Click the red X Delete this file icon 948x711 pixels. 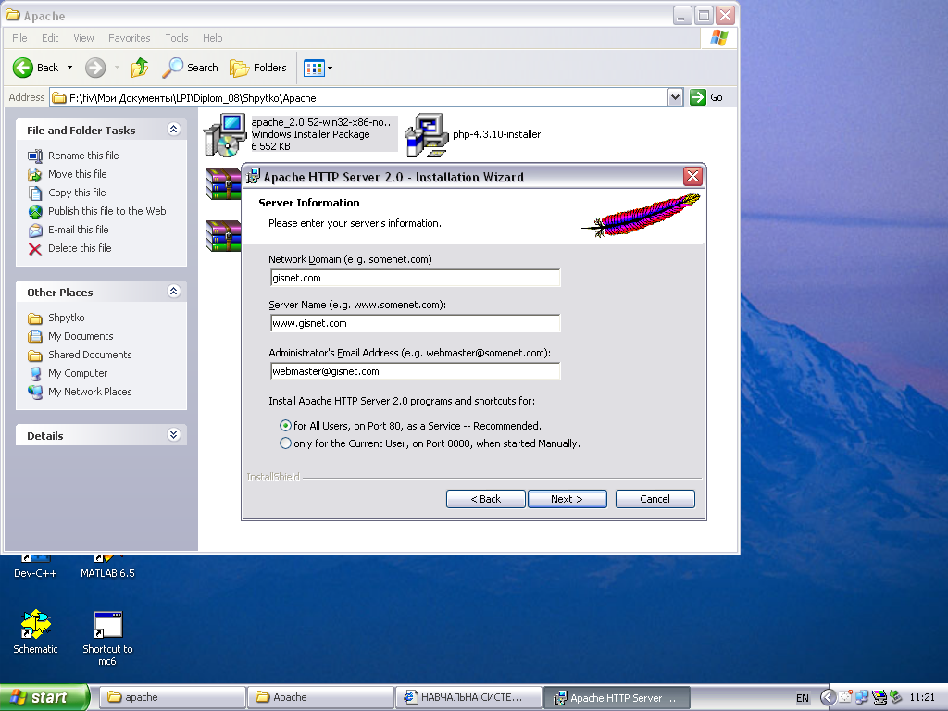35,248
